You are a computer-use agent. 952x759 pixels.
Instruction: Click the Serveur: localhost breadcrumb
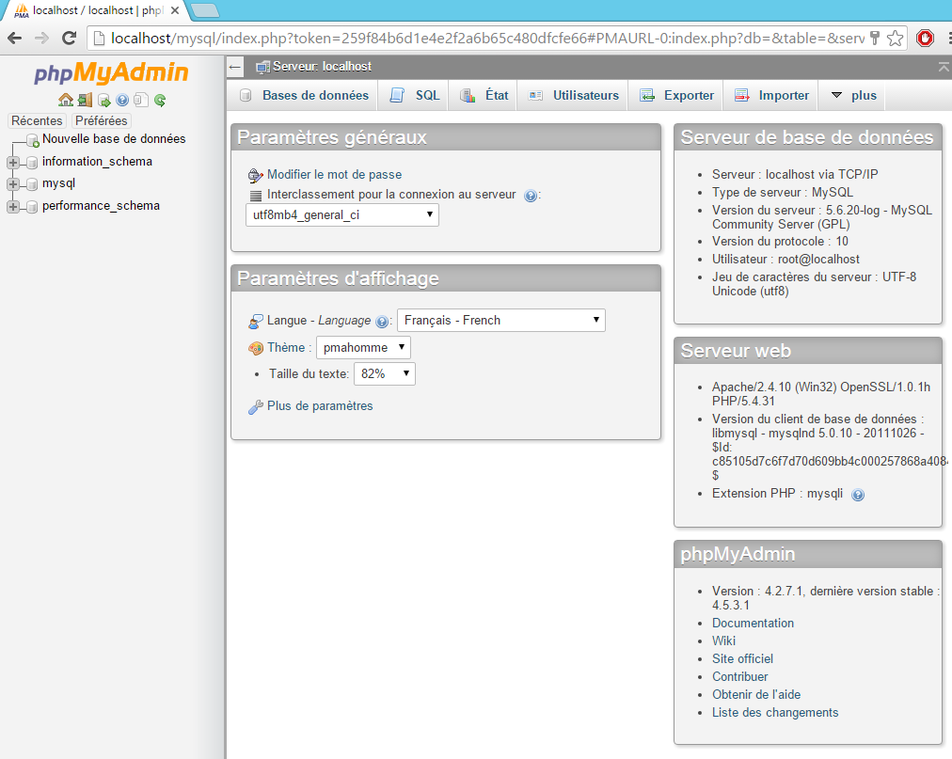tap(322, 66)
